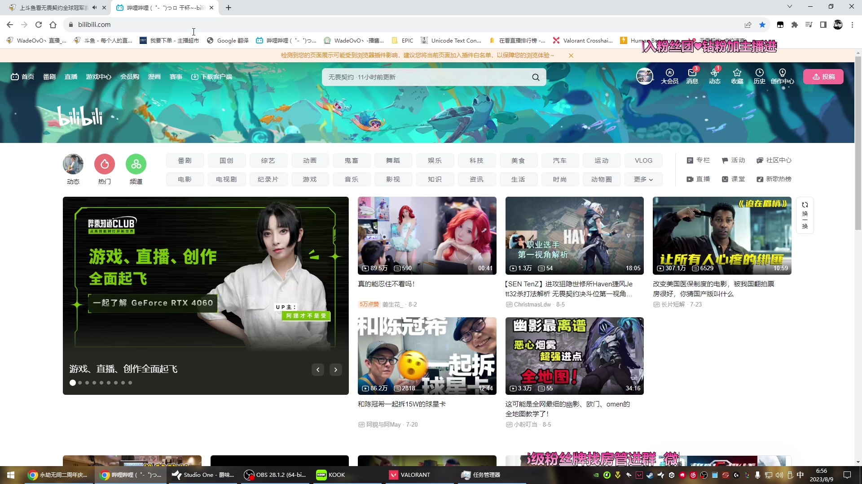Screen dimensions: 862x484
Task: Refresh recommendations with 换一换 button
Action: (x=805, y=215)
